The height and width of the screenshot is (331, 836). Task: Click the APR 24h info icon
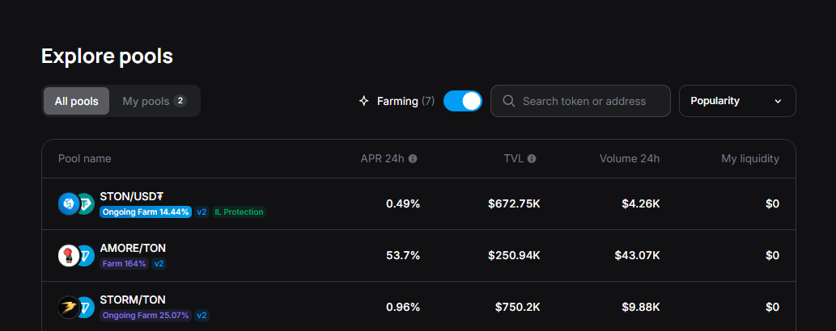(x=413, y=159)
